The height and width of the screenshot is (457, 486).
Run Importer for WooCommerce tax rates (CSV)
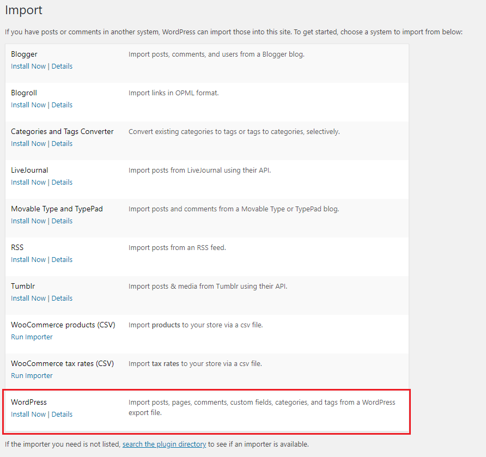tap(32, 376)
